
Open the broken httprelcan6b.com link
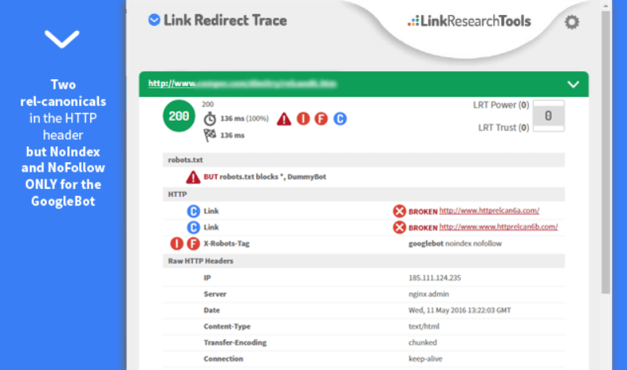(x=498, y=227)
